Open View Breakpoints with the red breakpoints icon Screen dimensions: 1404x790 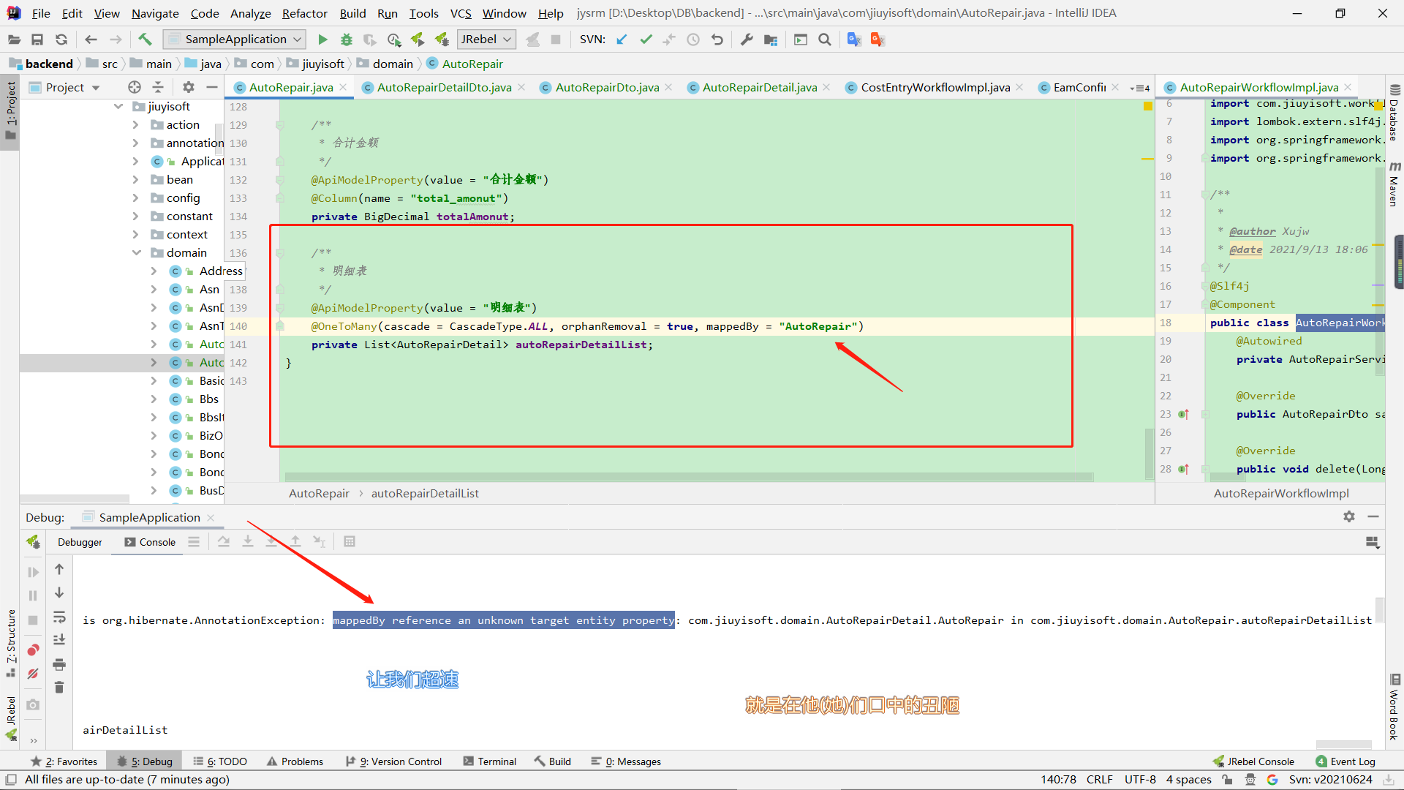tap(32, 650)
